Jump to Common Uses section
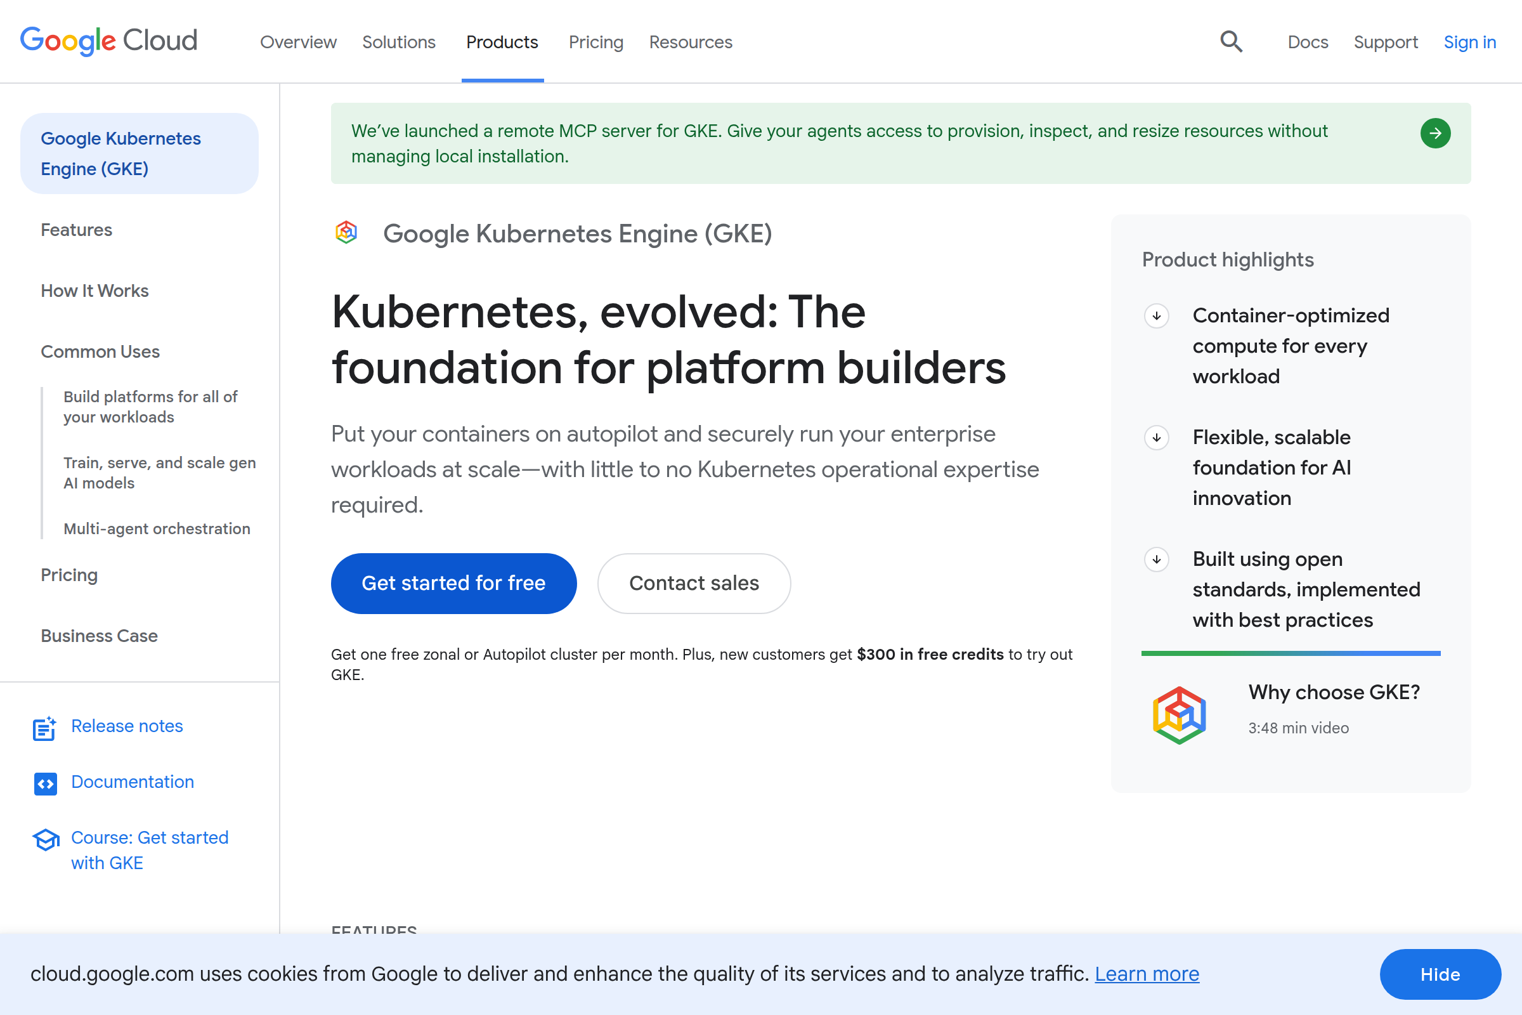The image size is (1522, 1015). coord(100,351)
